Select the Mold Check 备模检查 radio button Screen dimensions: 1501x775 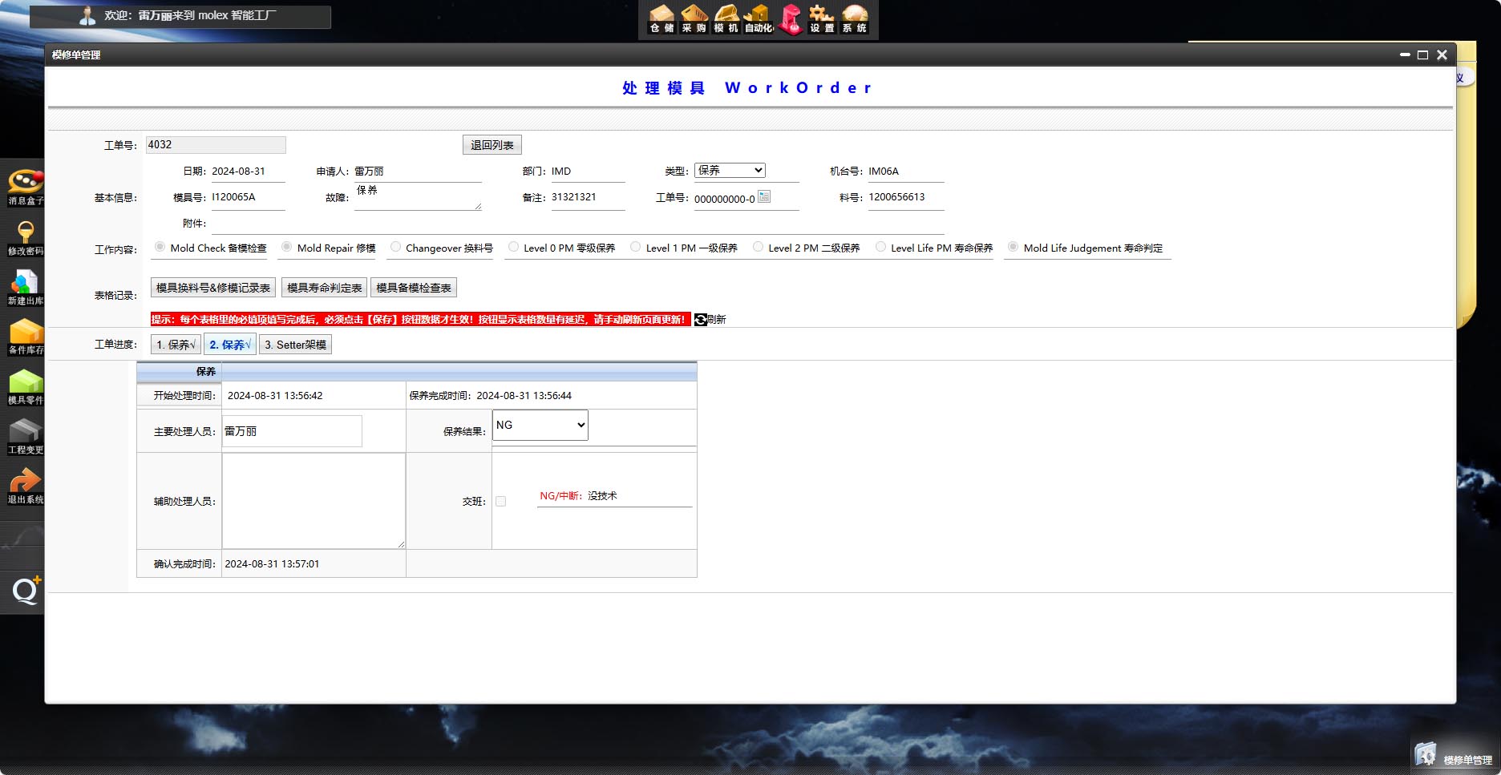(x=160, y=248)
